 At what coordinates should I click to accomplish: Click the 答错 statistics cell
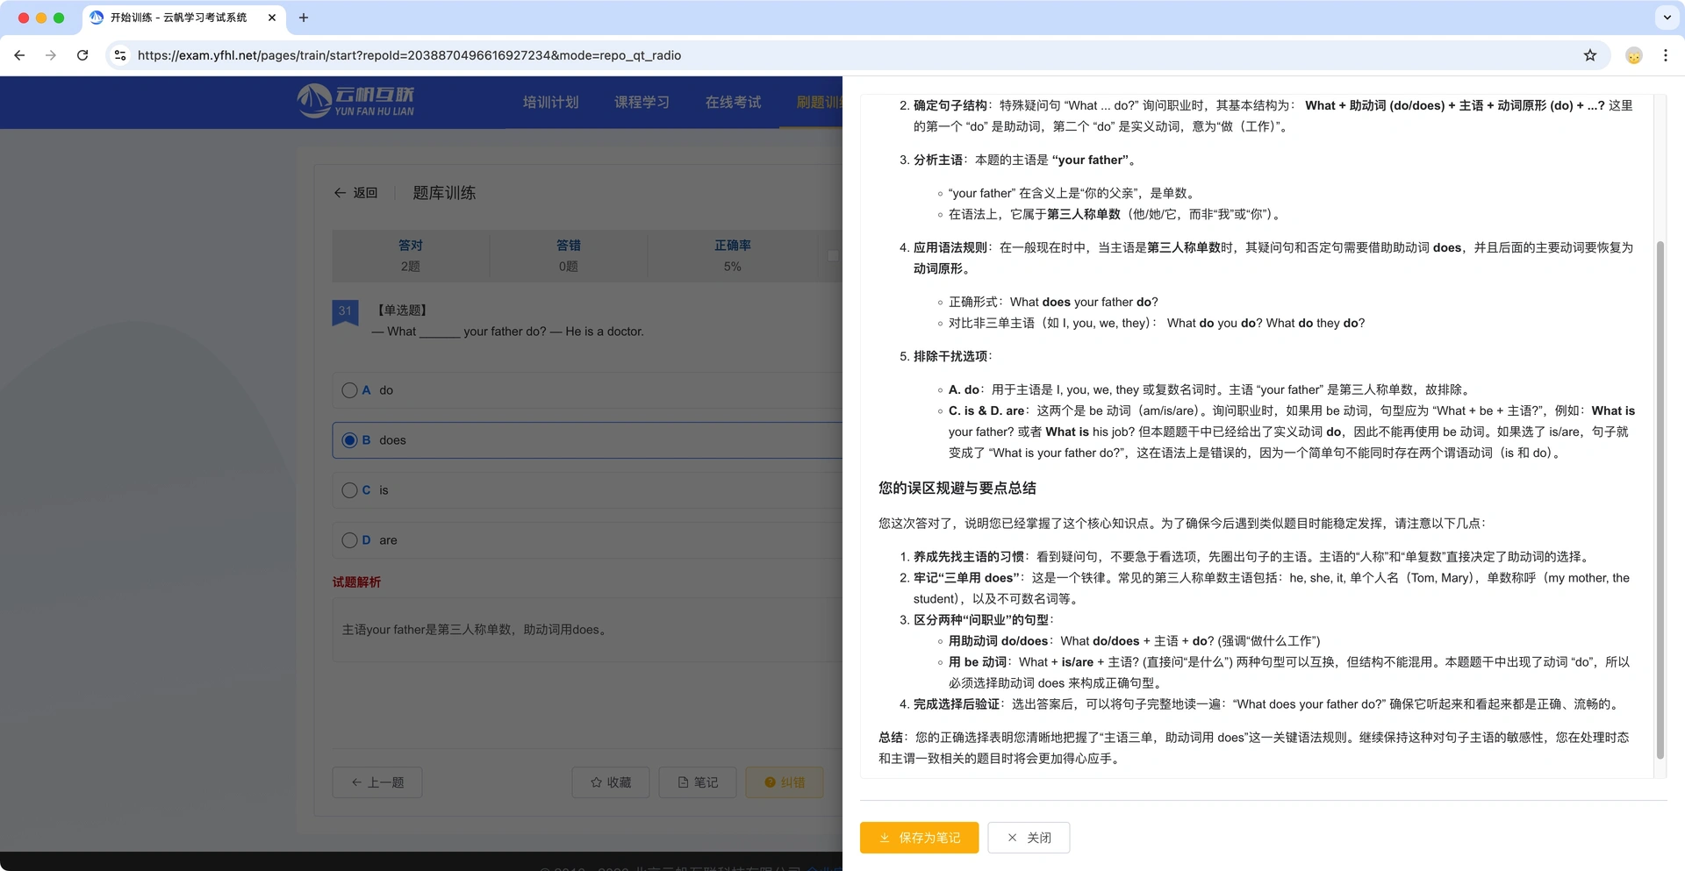coord(569,255)
